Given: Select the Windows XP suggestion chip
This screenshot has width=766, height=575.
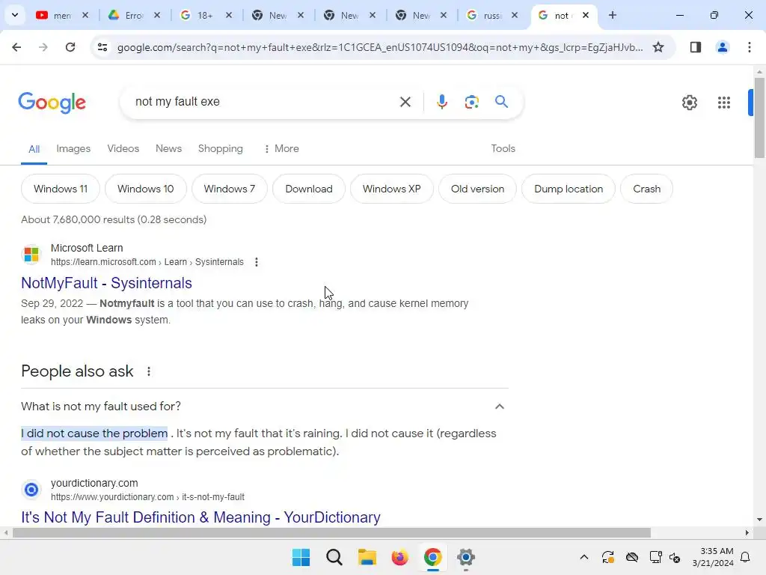Looking at the screenshot, I should click(x=391, y=189).
